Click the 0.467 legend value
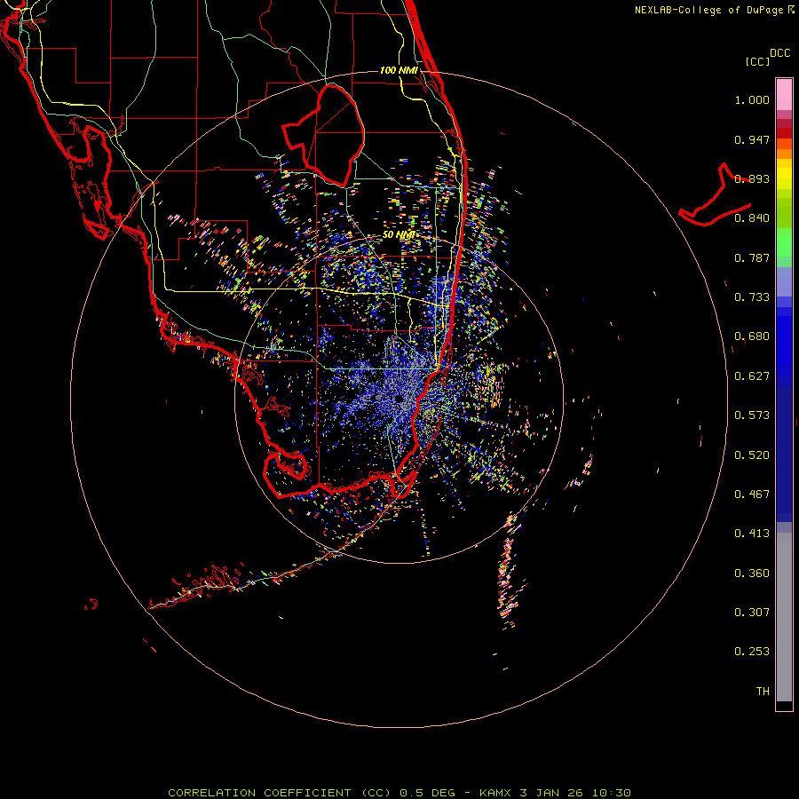Image resolution: width=799 pixels, height=799 pixels. (752, 494)
